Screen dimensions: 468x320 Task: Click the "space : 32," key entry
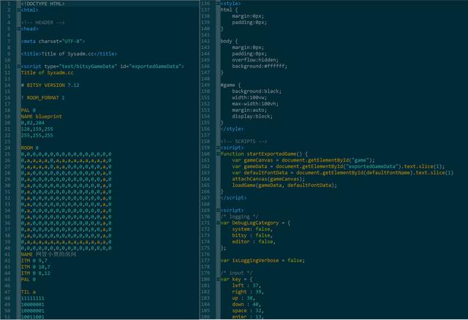[x=248, y=311]
